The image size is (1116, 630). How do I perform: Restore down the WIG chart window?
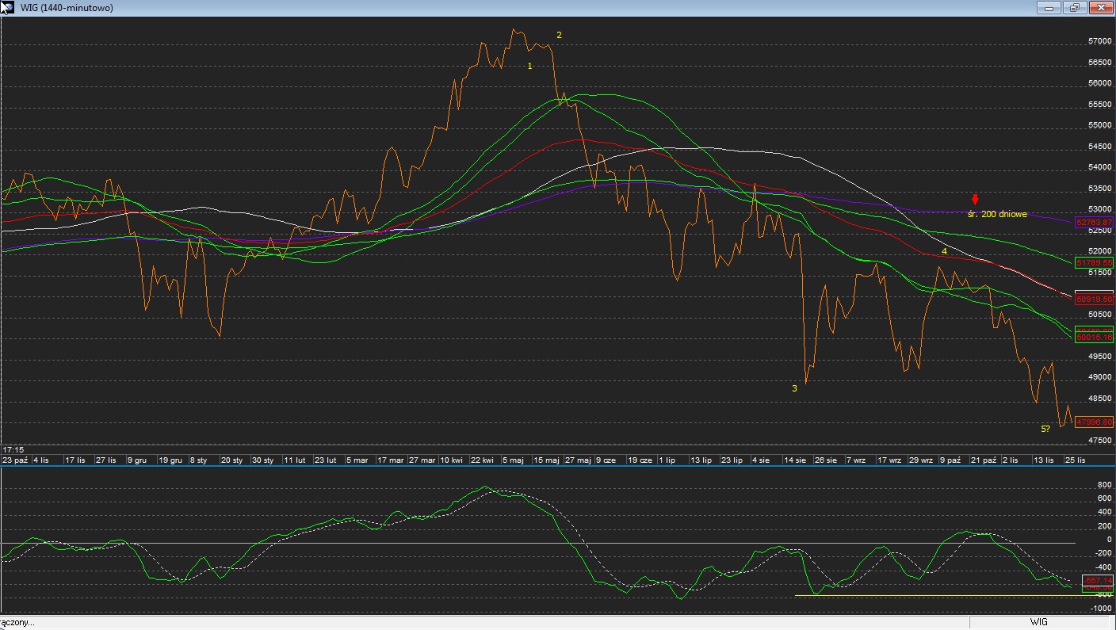[x=1075, y=7]
